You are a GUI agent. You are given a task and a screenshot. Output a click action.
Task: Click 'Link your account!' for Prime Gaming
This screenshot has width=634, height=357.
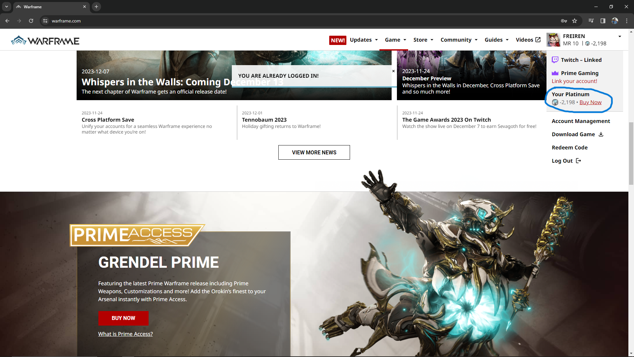(x=574, y=81)
